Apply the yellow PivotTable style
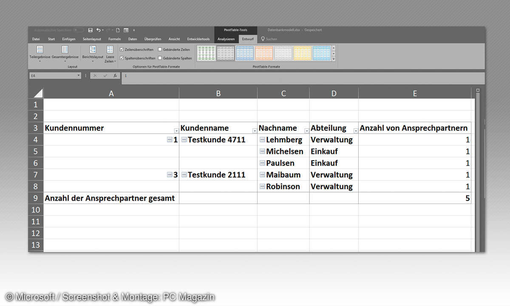 point(303,53)
